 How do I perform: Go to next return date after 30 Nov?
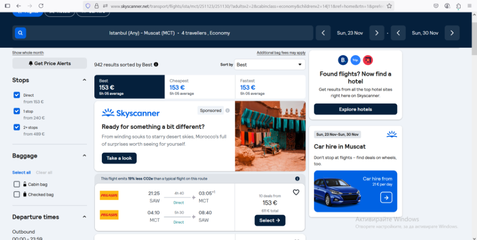(452, 33)
